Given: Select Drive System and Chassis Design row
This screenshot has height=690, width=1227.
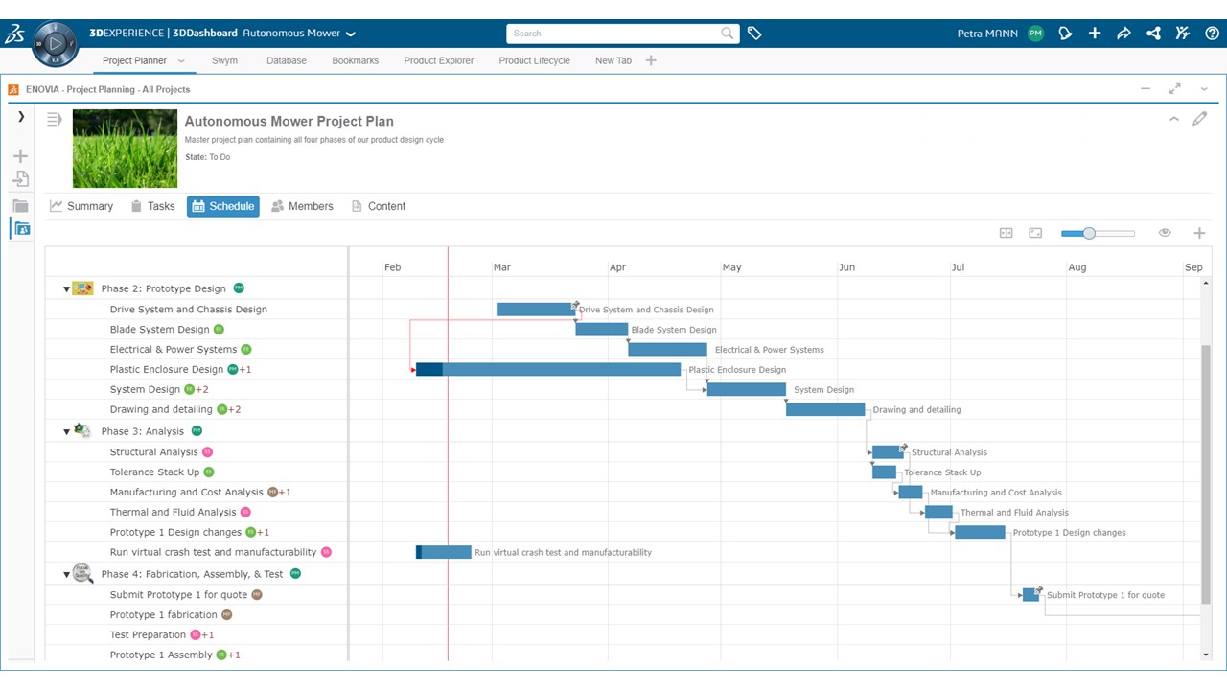Looking at the screenshot, I should pos(197,310).
